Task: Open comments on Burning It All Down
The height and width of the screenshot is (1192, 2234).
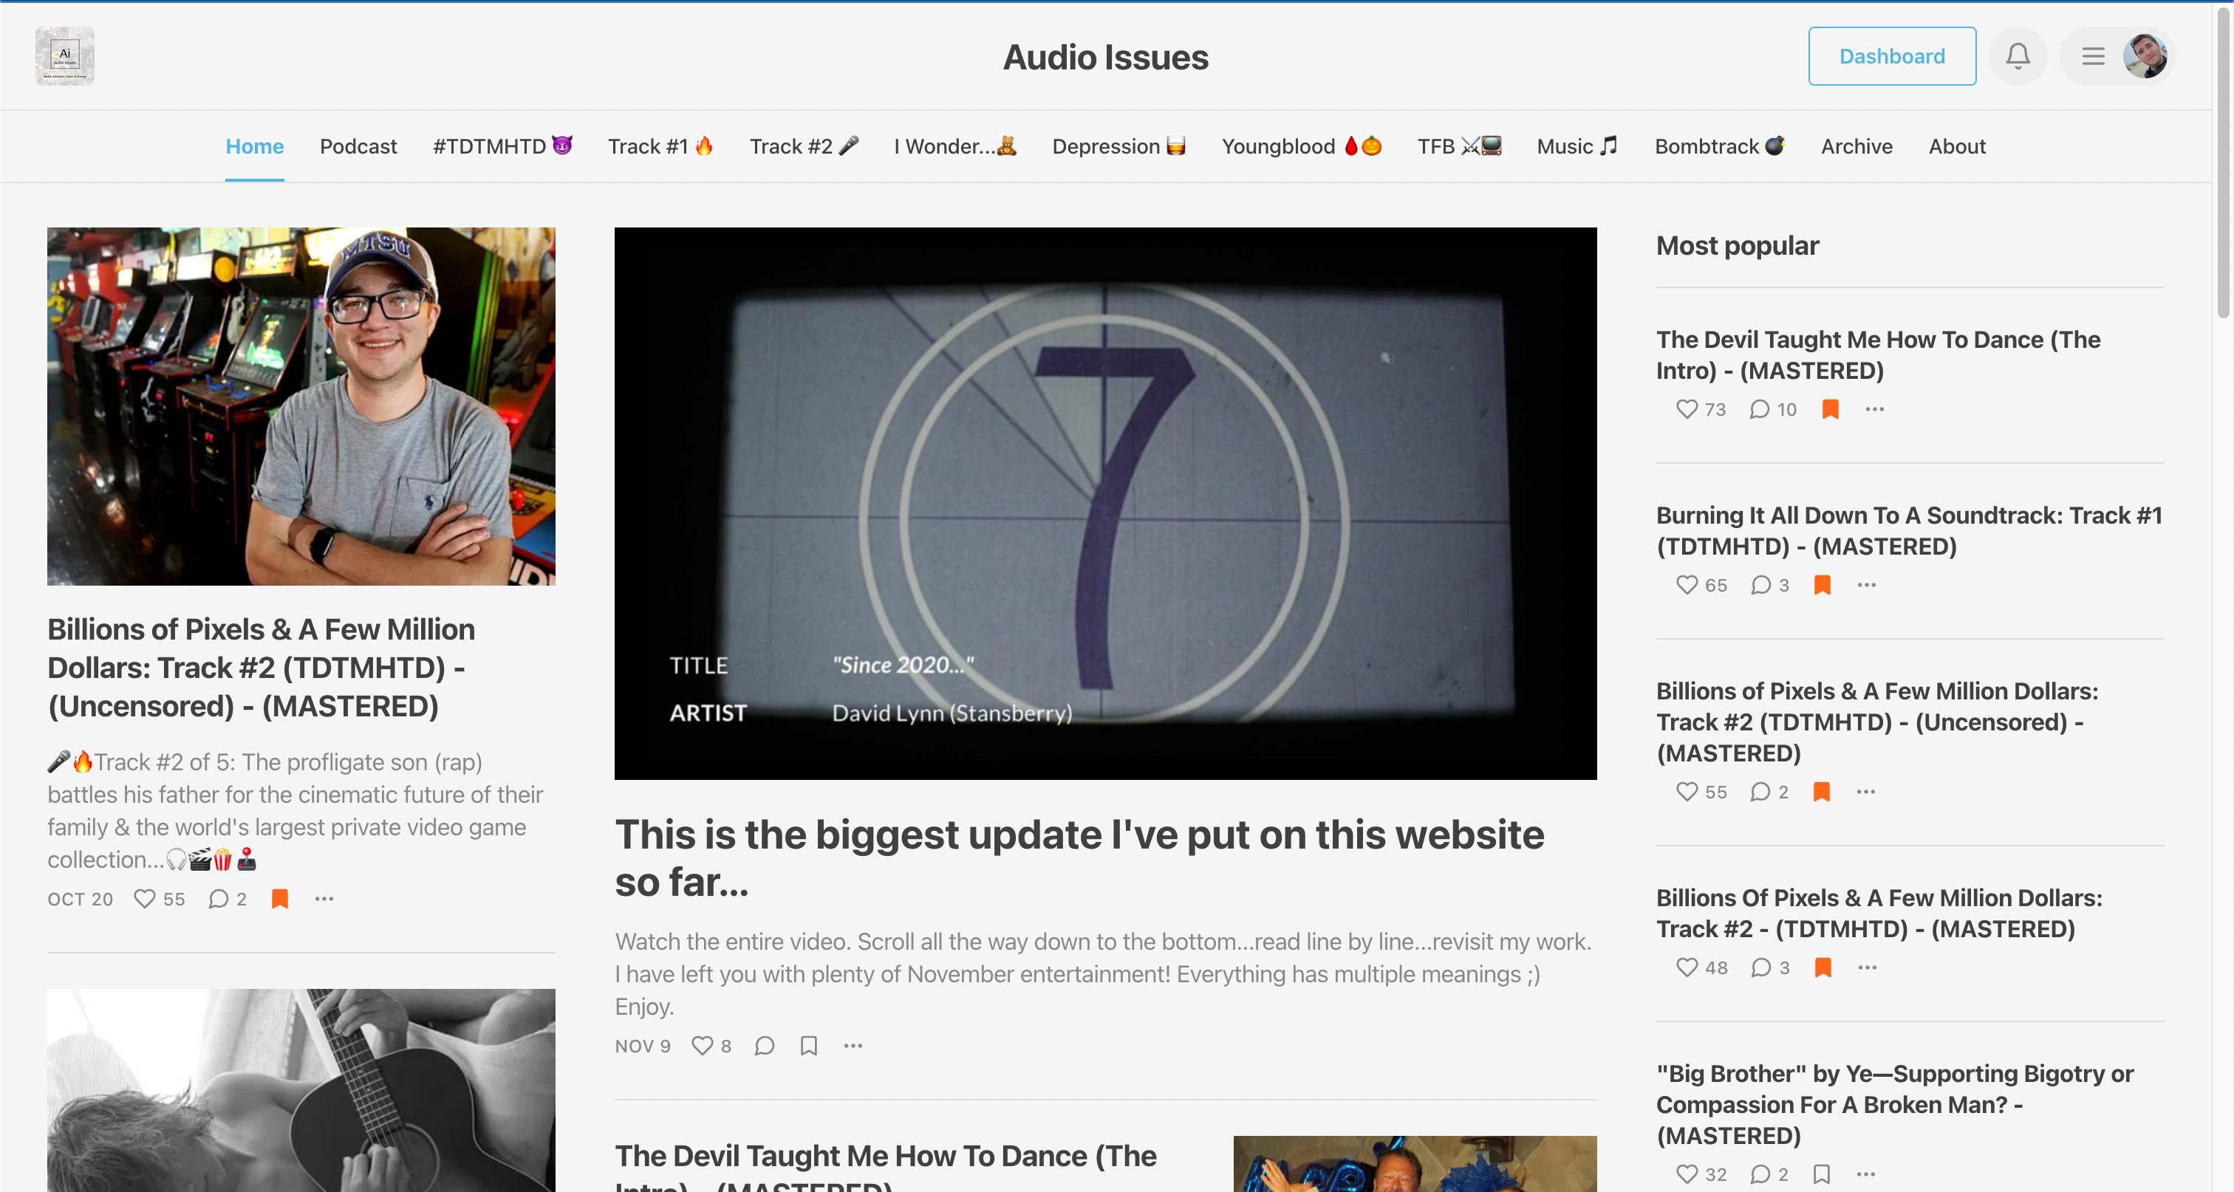Action: coord(1760,585)
